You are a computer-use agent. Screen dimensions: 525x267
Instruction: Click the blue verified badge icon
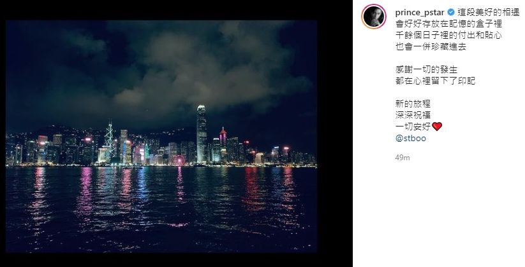click(x=451, y=13)
